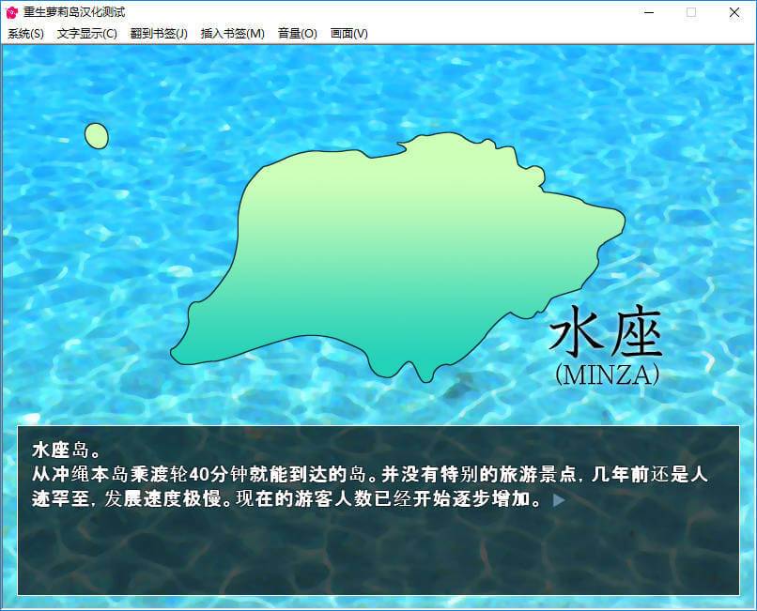The width and height of the screenshot is (757, 611).
Task: Click the small oval islet in the ocean
Action: 96,136
